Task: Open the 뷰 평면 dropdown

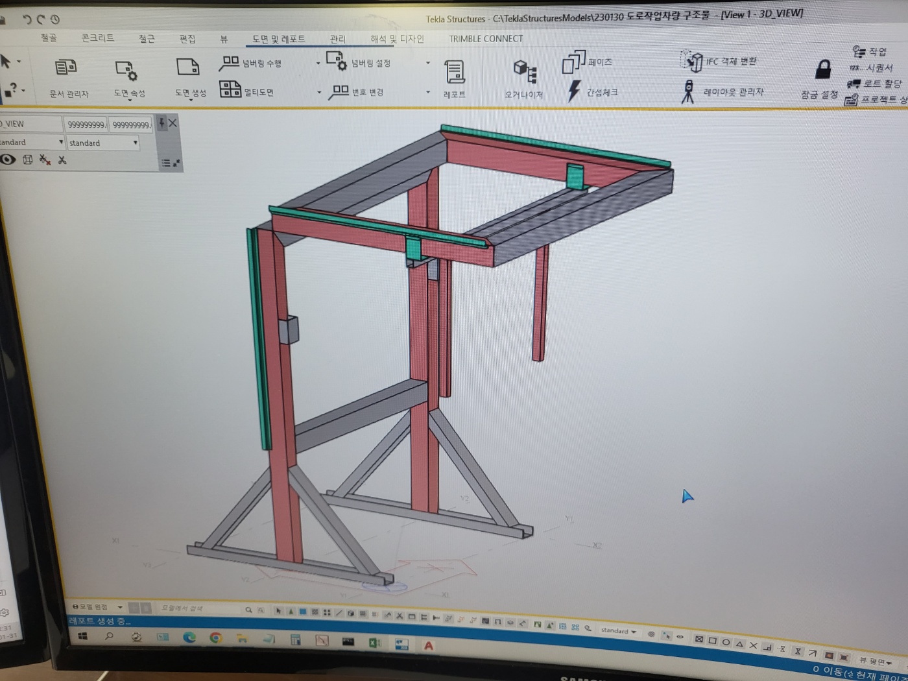Action: coord(876,661)
